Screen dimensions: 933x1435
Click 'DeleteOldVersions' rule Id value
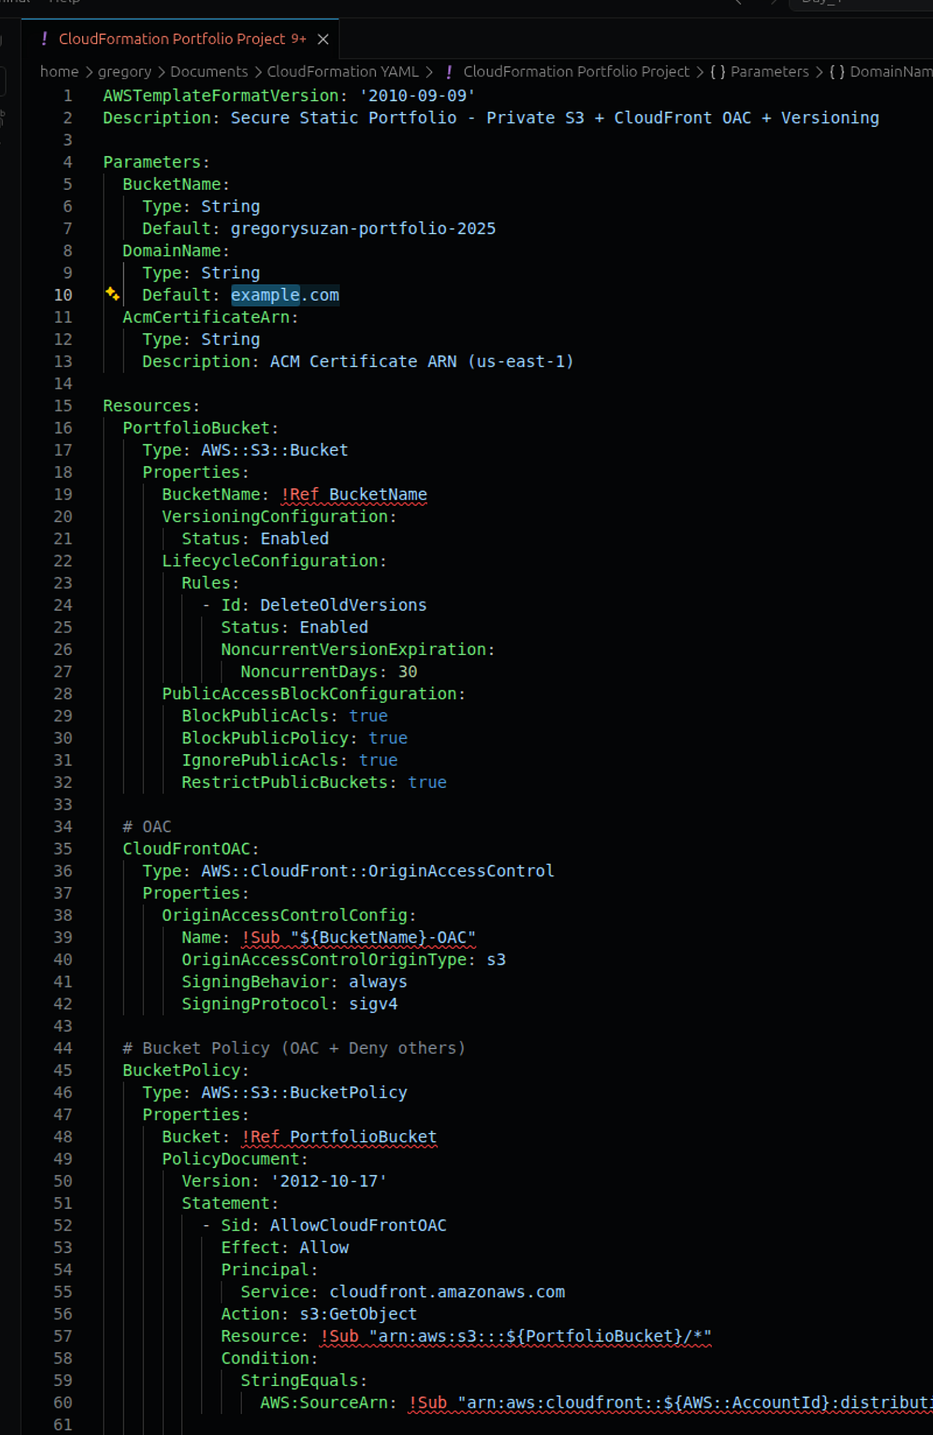point(343,605)
